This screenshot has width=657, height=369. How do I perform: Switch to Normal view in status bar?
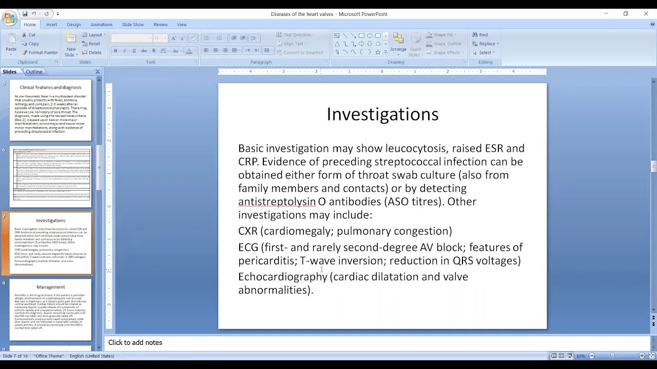coord(554,356)
